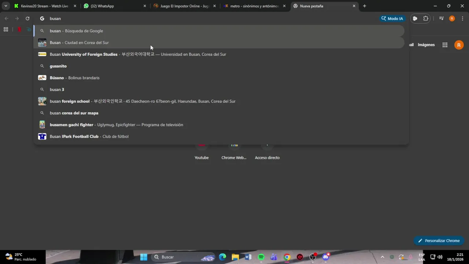This screenshot has width=469, height=264.
Task: Switch to Juego El Impostor Online tab
Action: click(x=184, y=6)
